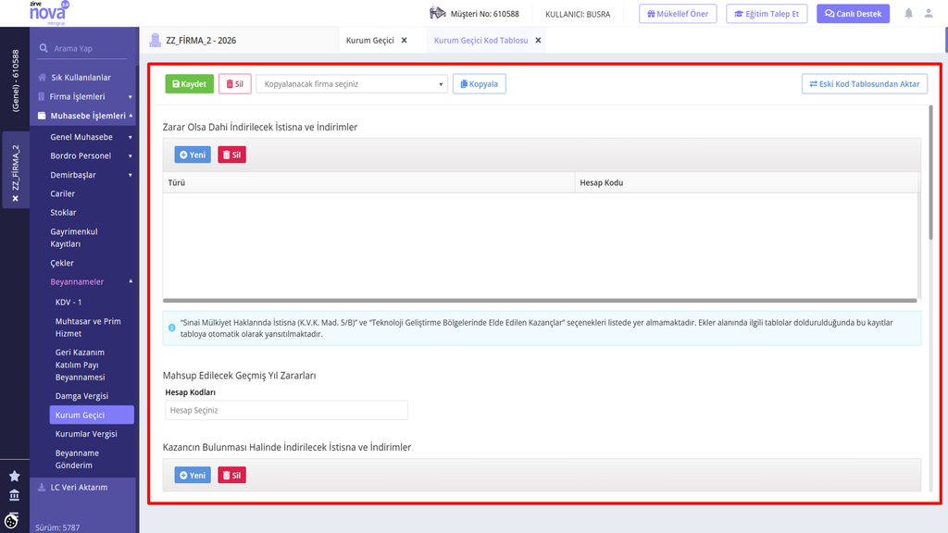Add new row under Zarar Olsa Dahi section
The image size is (948, 533).
(193, 155)
